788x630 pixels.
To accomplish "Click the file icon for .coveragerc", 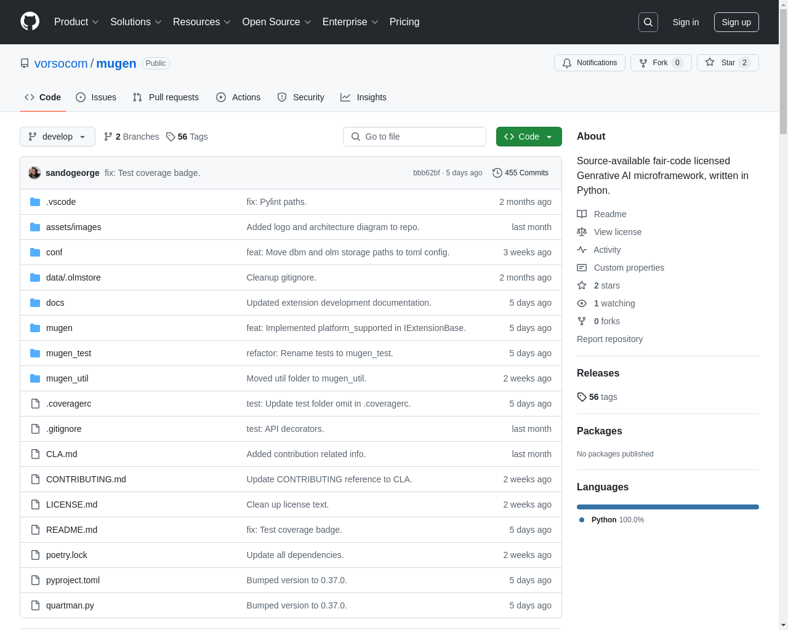I will (35, 404).
